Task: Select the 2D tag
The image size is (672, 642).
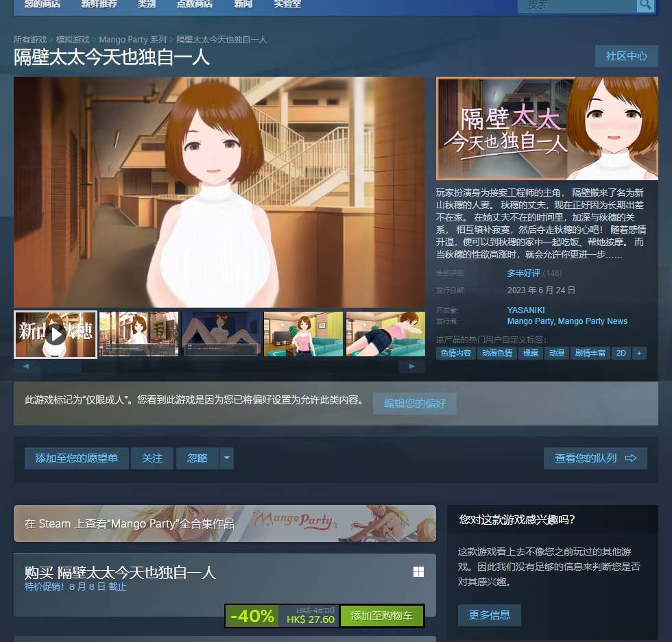Action: click(621, 354)
